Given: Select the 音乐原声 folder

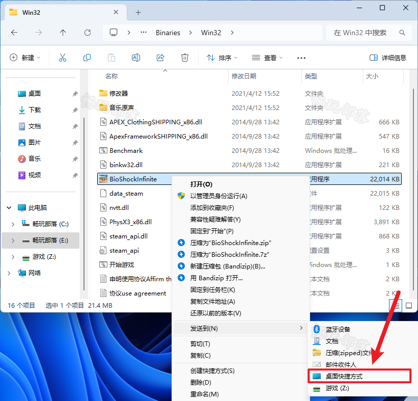Looking at the screenshot, I should click(249, 108).
